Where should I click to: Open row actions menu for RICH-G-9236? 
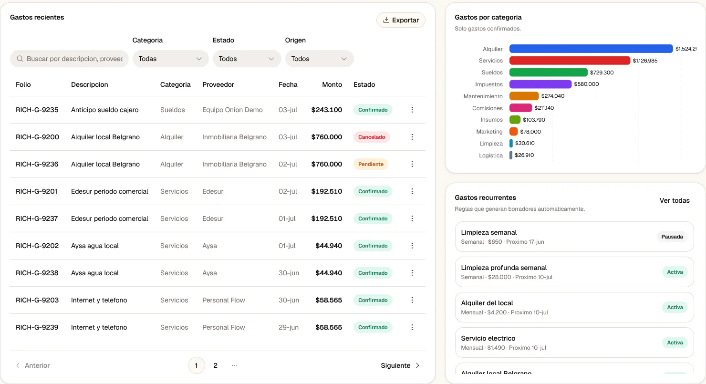click(412, 164)
